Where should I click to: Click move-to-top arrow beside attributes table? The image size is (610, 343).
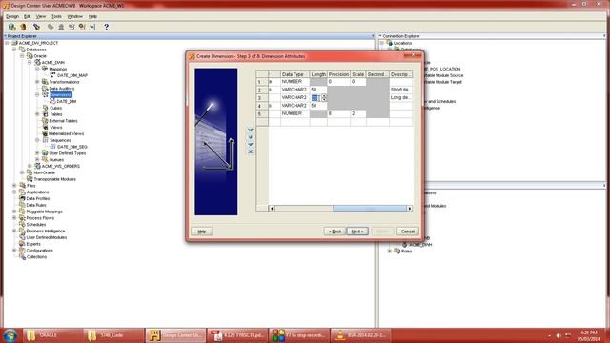[250, 130]
